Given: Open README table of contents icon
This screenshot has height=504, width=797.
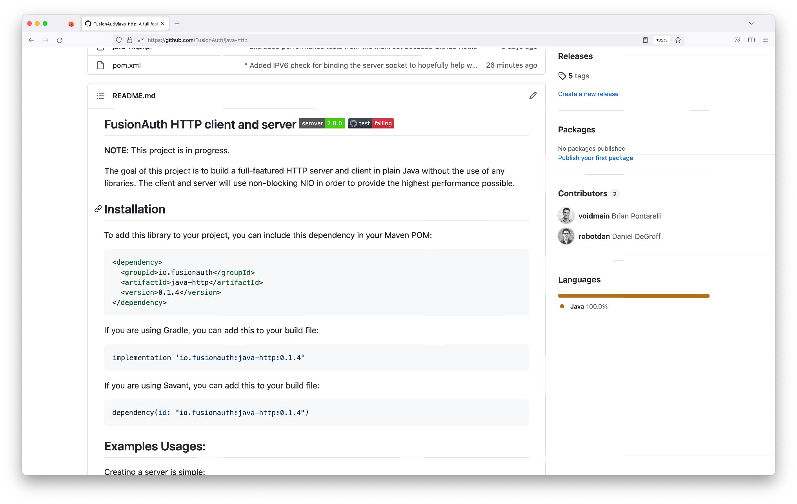Looking at the screenshot, I should click(x=100, y=96).
